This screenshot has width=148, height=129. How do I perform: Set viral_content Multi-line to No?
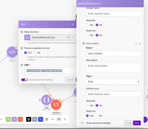pos(97,116)
